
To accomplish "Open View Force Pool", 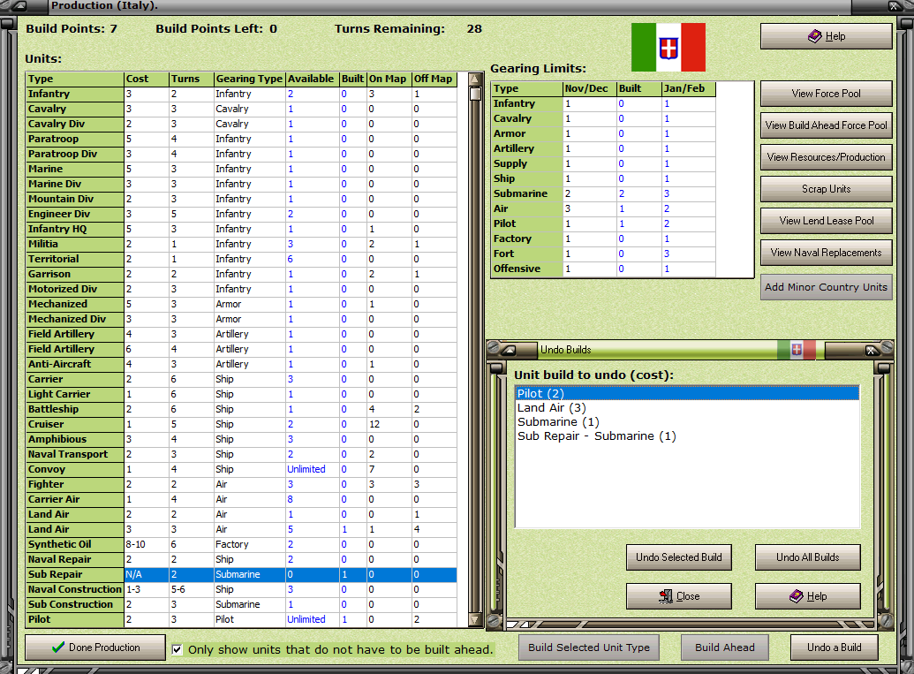I will point(826,94).
